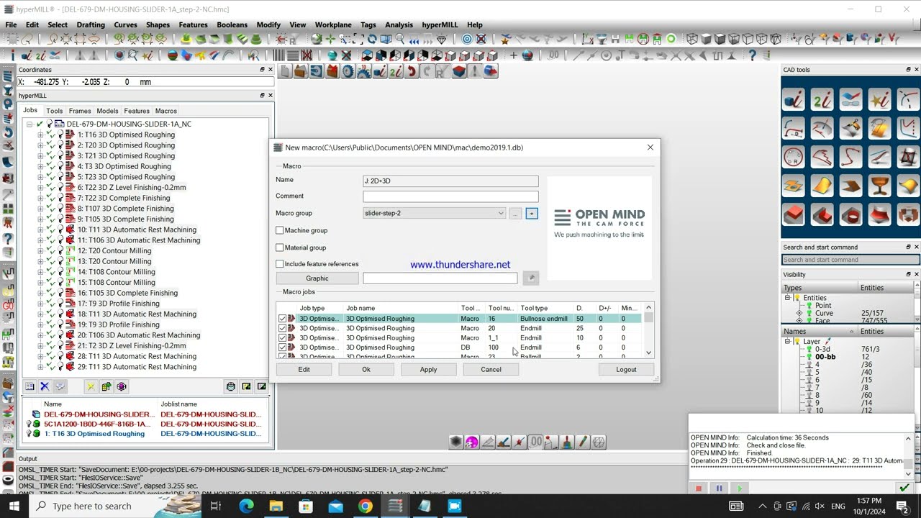Open Microsoft Edge from the taskbar
This screenshot has width=921, height=518.
[246, 506]
